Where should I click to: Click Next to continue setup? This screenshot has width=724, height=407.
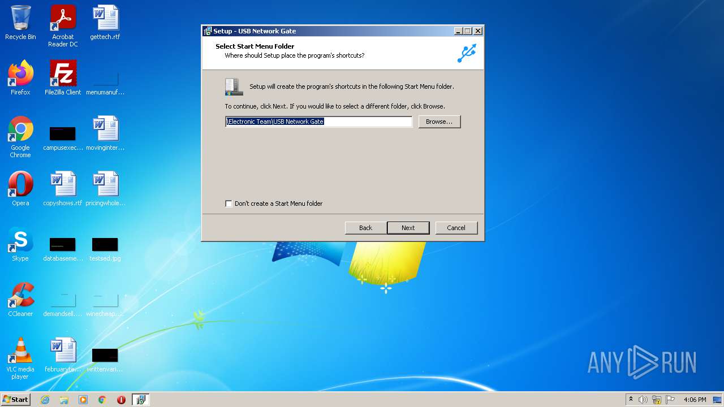pos(408,228)
